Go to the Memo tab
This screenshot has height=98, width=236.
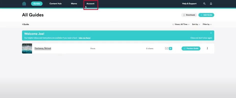[74, 3]
